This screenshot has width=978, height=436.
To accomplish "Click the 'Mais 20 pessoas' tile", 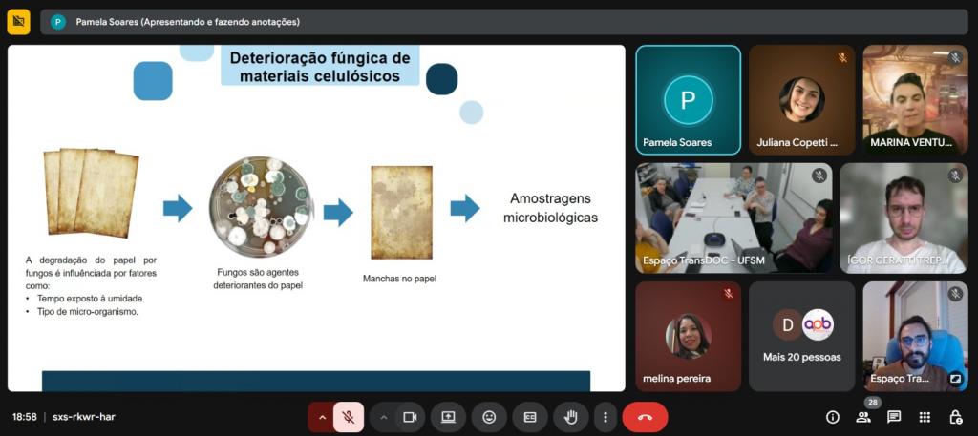I will coord(801,336).
